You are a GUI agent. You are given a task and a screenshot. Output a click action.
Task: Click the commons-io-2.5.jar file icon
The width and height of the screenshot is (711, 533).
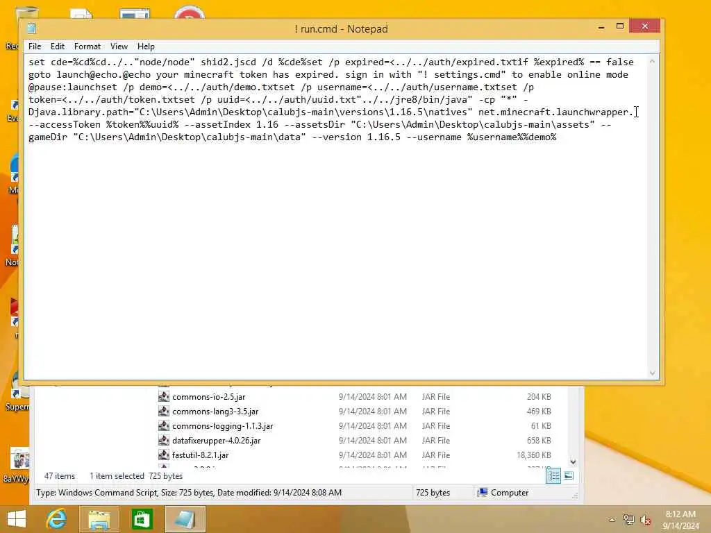[x=164, y=396]
